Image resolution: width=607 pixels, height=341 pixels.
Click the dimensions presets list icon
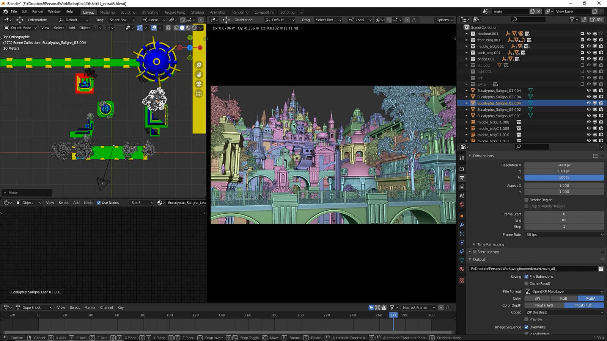tap(596, 156)
